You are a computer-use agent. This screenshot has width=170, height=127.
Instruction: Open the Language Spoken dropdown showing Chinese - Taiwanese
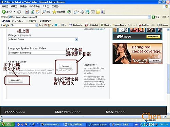[37, 52]
